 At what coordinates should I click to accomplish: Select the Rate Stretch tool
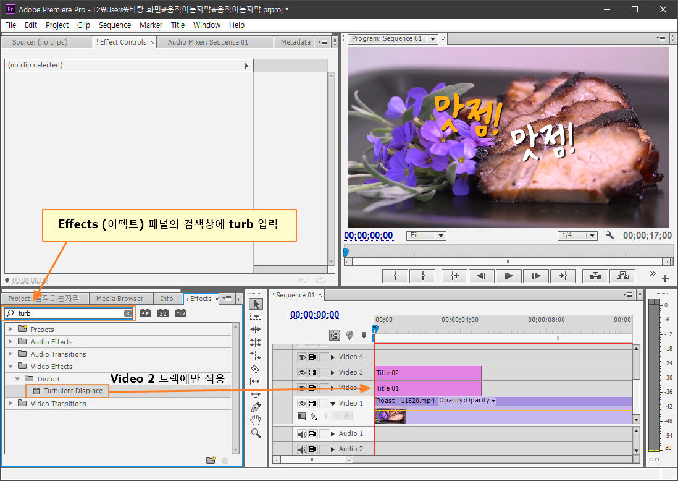[x=256, y=355]
